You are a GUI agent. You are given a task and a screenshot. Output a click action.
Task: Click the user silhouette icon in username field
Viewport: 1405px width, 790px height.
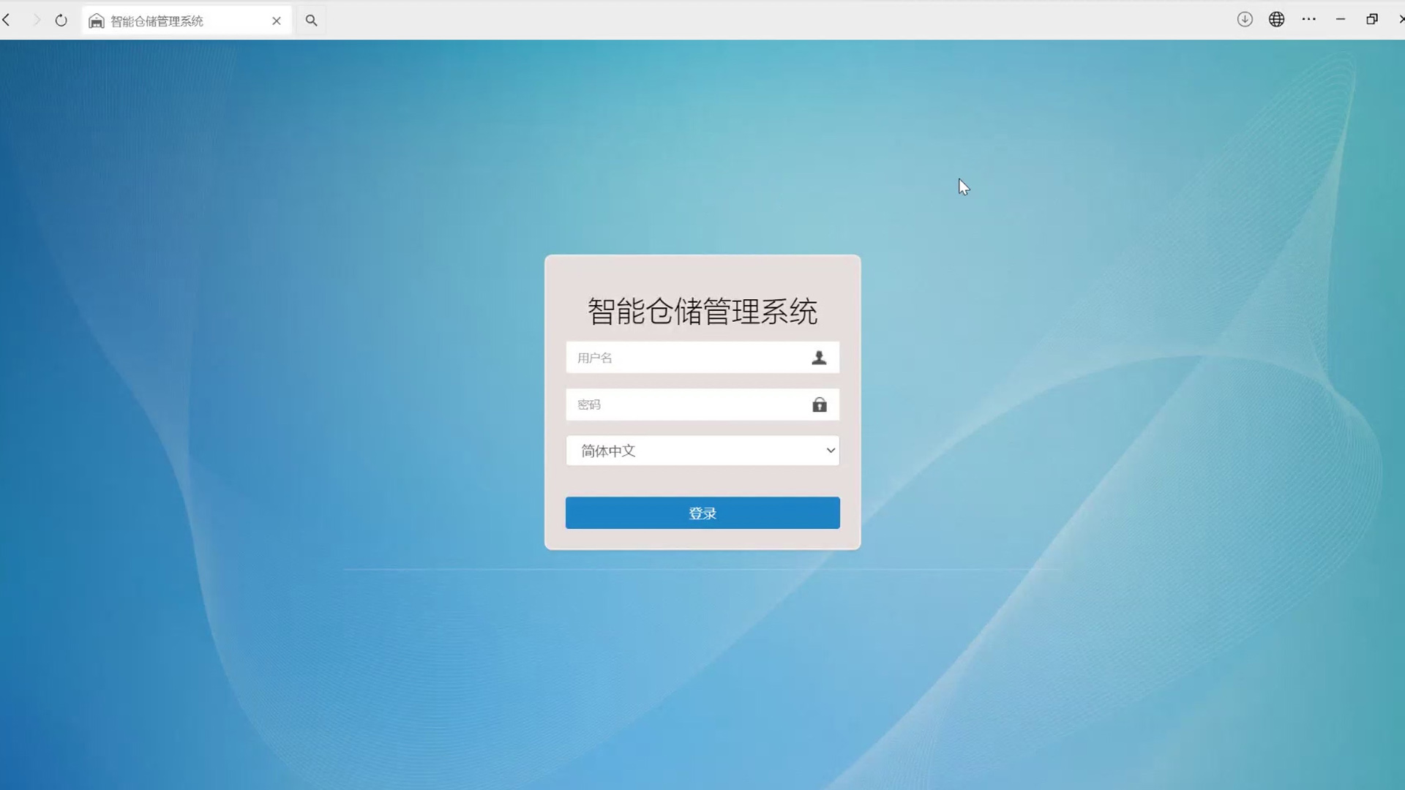819,358
